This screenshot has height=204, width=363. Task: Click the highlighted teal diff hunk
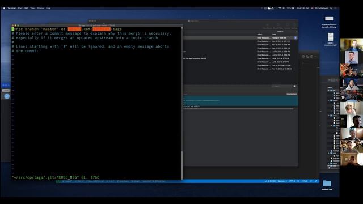(240, 101)
